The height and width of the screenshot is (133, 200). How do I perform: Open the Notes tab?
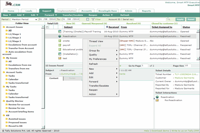(72, 78)
